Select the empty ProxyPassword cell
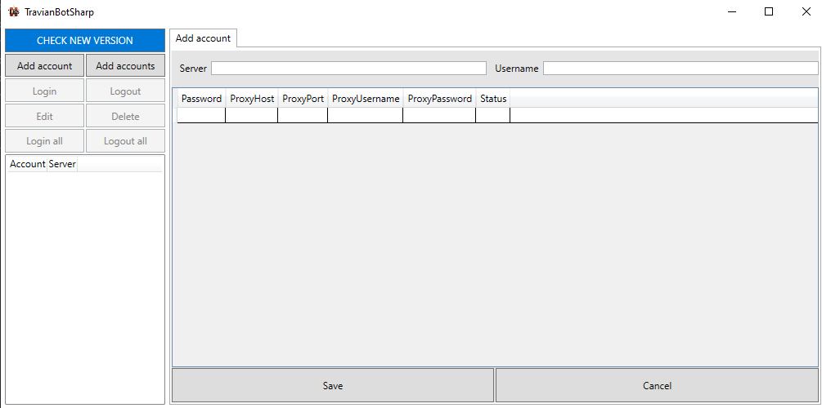 click(x=440, y=115)
